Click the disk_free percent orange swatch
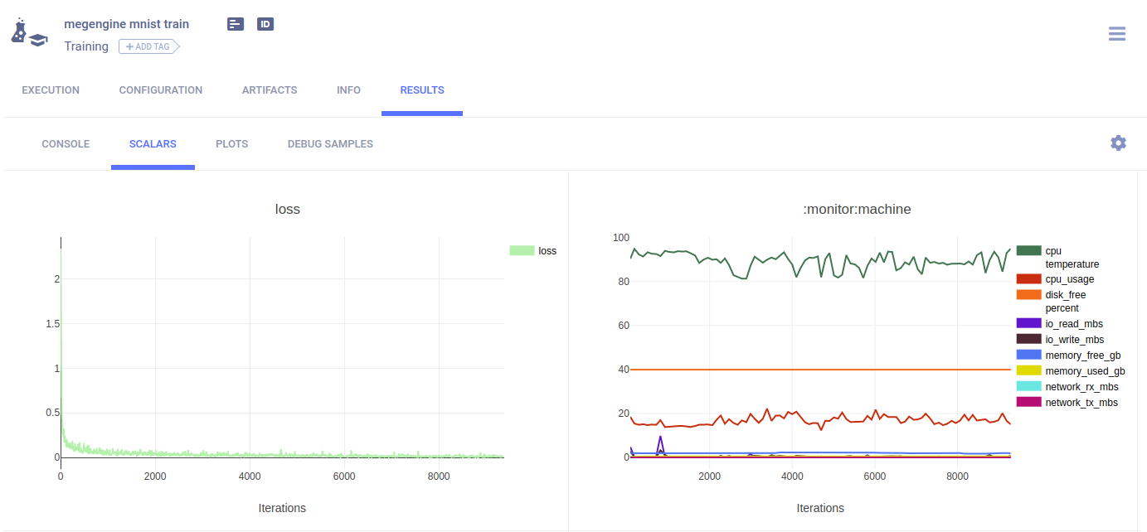This screenshot has width=1147, height=532. click(1028, 295)
